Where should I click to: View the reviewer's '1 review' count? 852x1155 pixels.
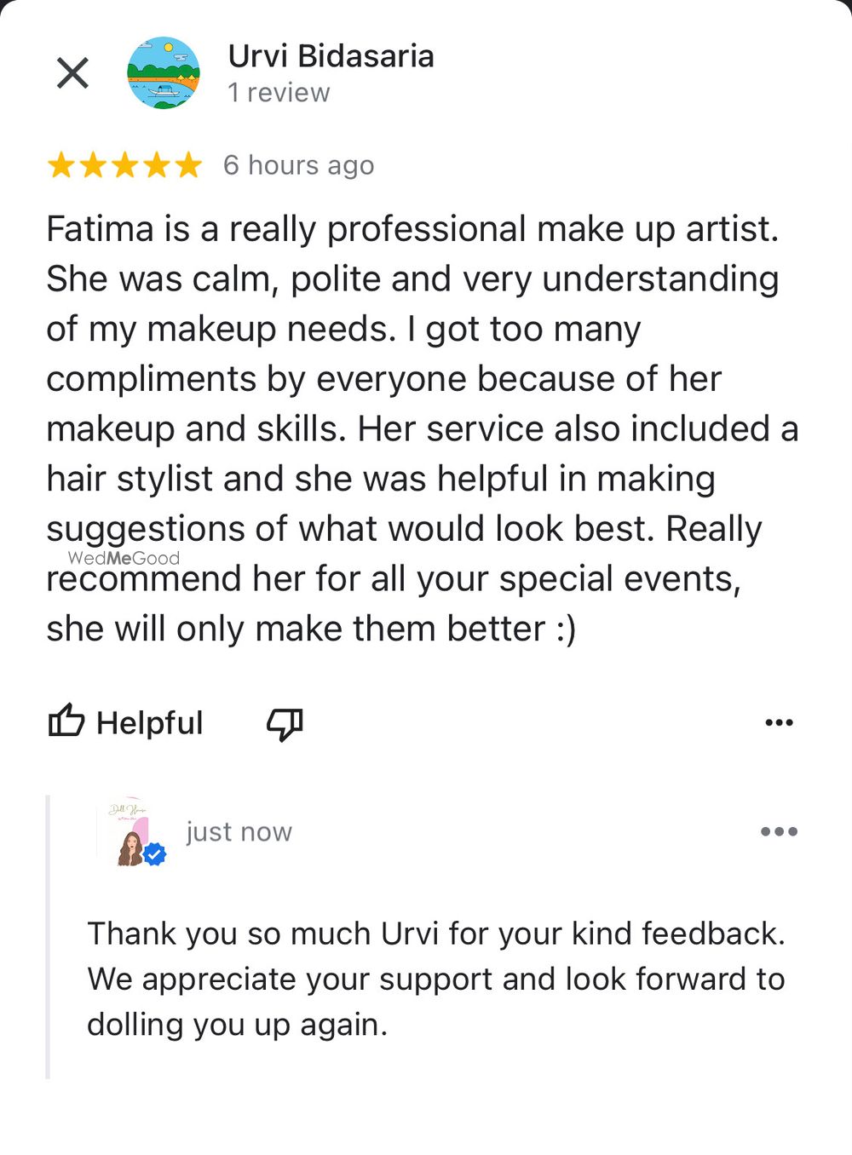pyautogui.click(x=279, y=93)
